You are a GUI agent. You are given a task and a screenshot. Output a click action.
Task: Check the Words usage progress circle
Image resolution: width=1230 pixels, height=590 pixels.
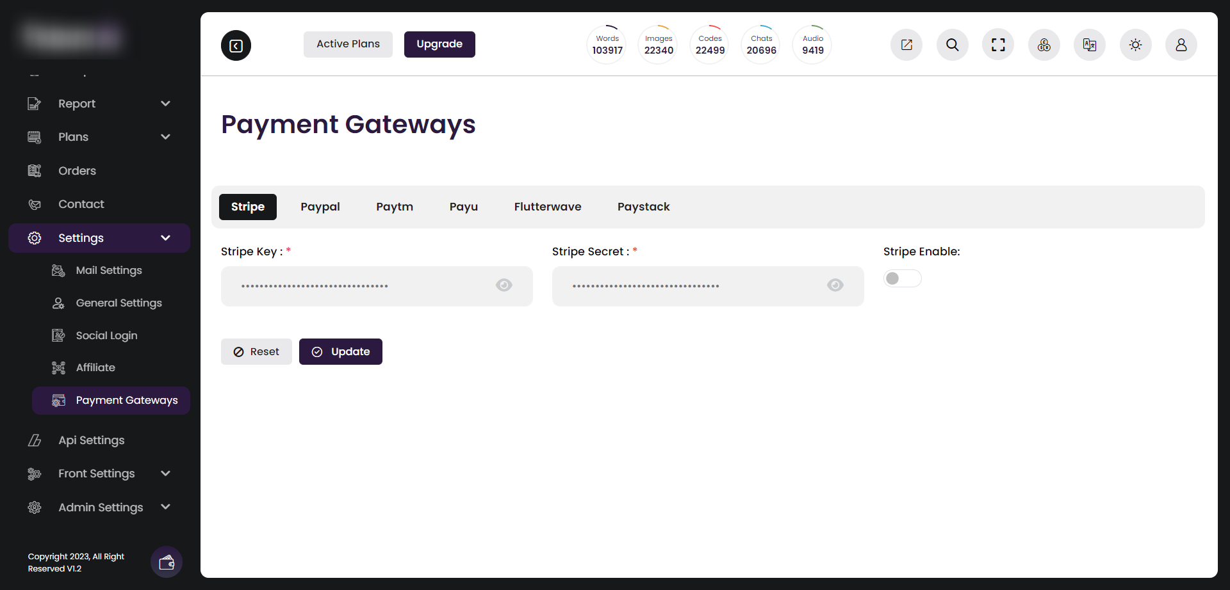tap(606, 44)
